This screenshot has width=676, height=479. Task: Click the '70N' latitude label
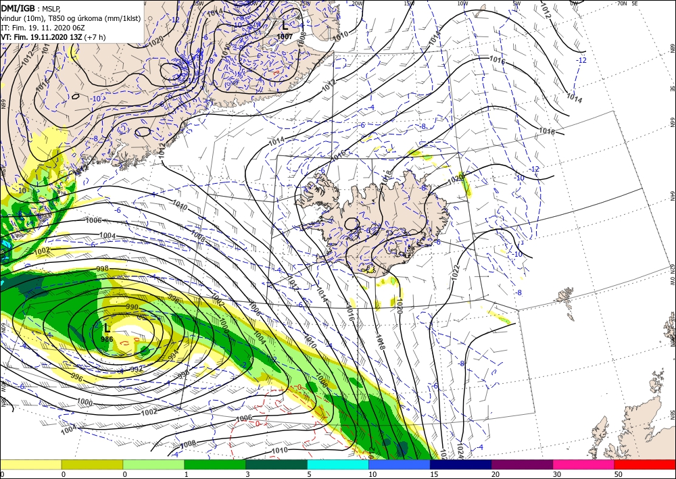point(622,3)
